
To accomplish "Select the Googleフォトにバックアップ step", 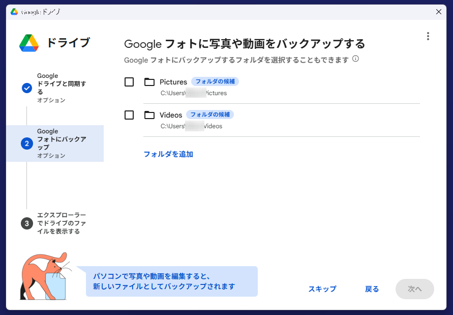I will tap(61, 143).
